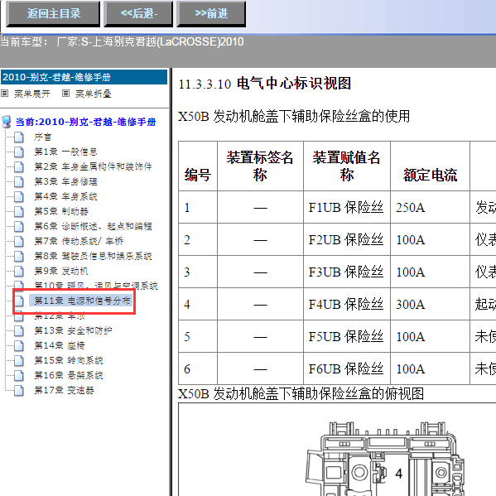Click the 装置赋值名称 column header
Viewport: 496px width, 496px height.
(x=347, y=166)
